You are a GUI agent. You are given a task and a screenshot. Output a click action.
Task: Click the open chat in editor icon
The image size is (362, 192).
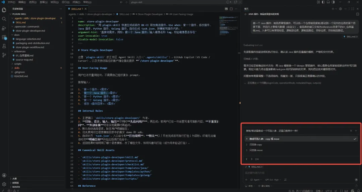[x=358, y=14]
